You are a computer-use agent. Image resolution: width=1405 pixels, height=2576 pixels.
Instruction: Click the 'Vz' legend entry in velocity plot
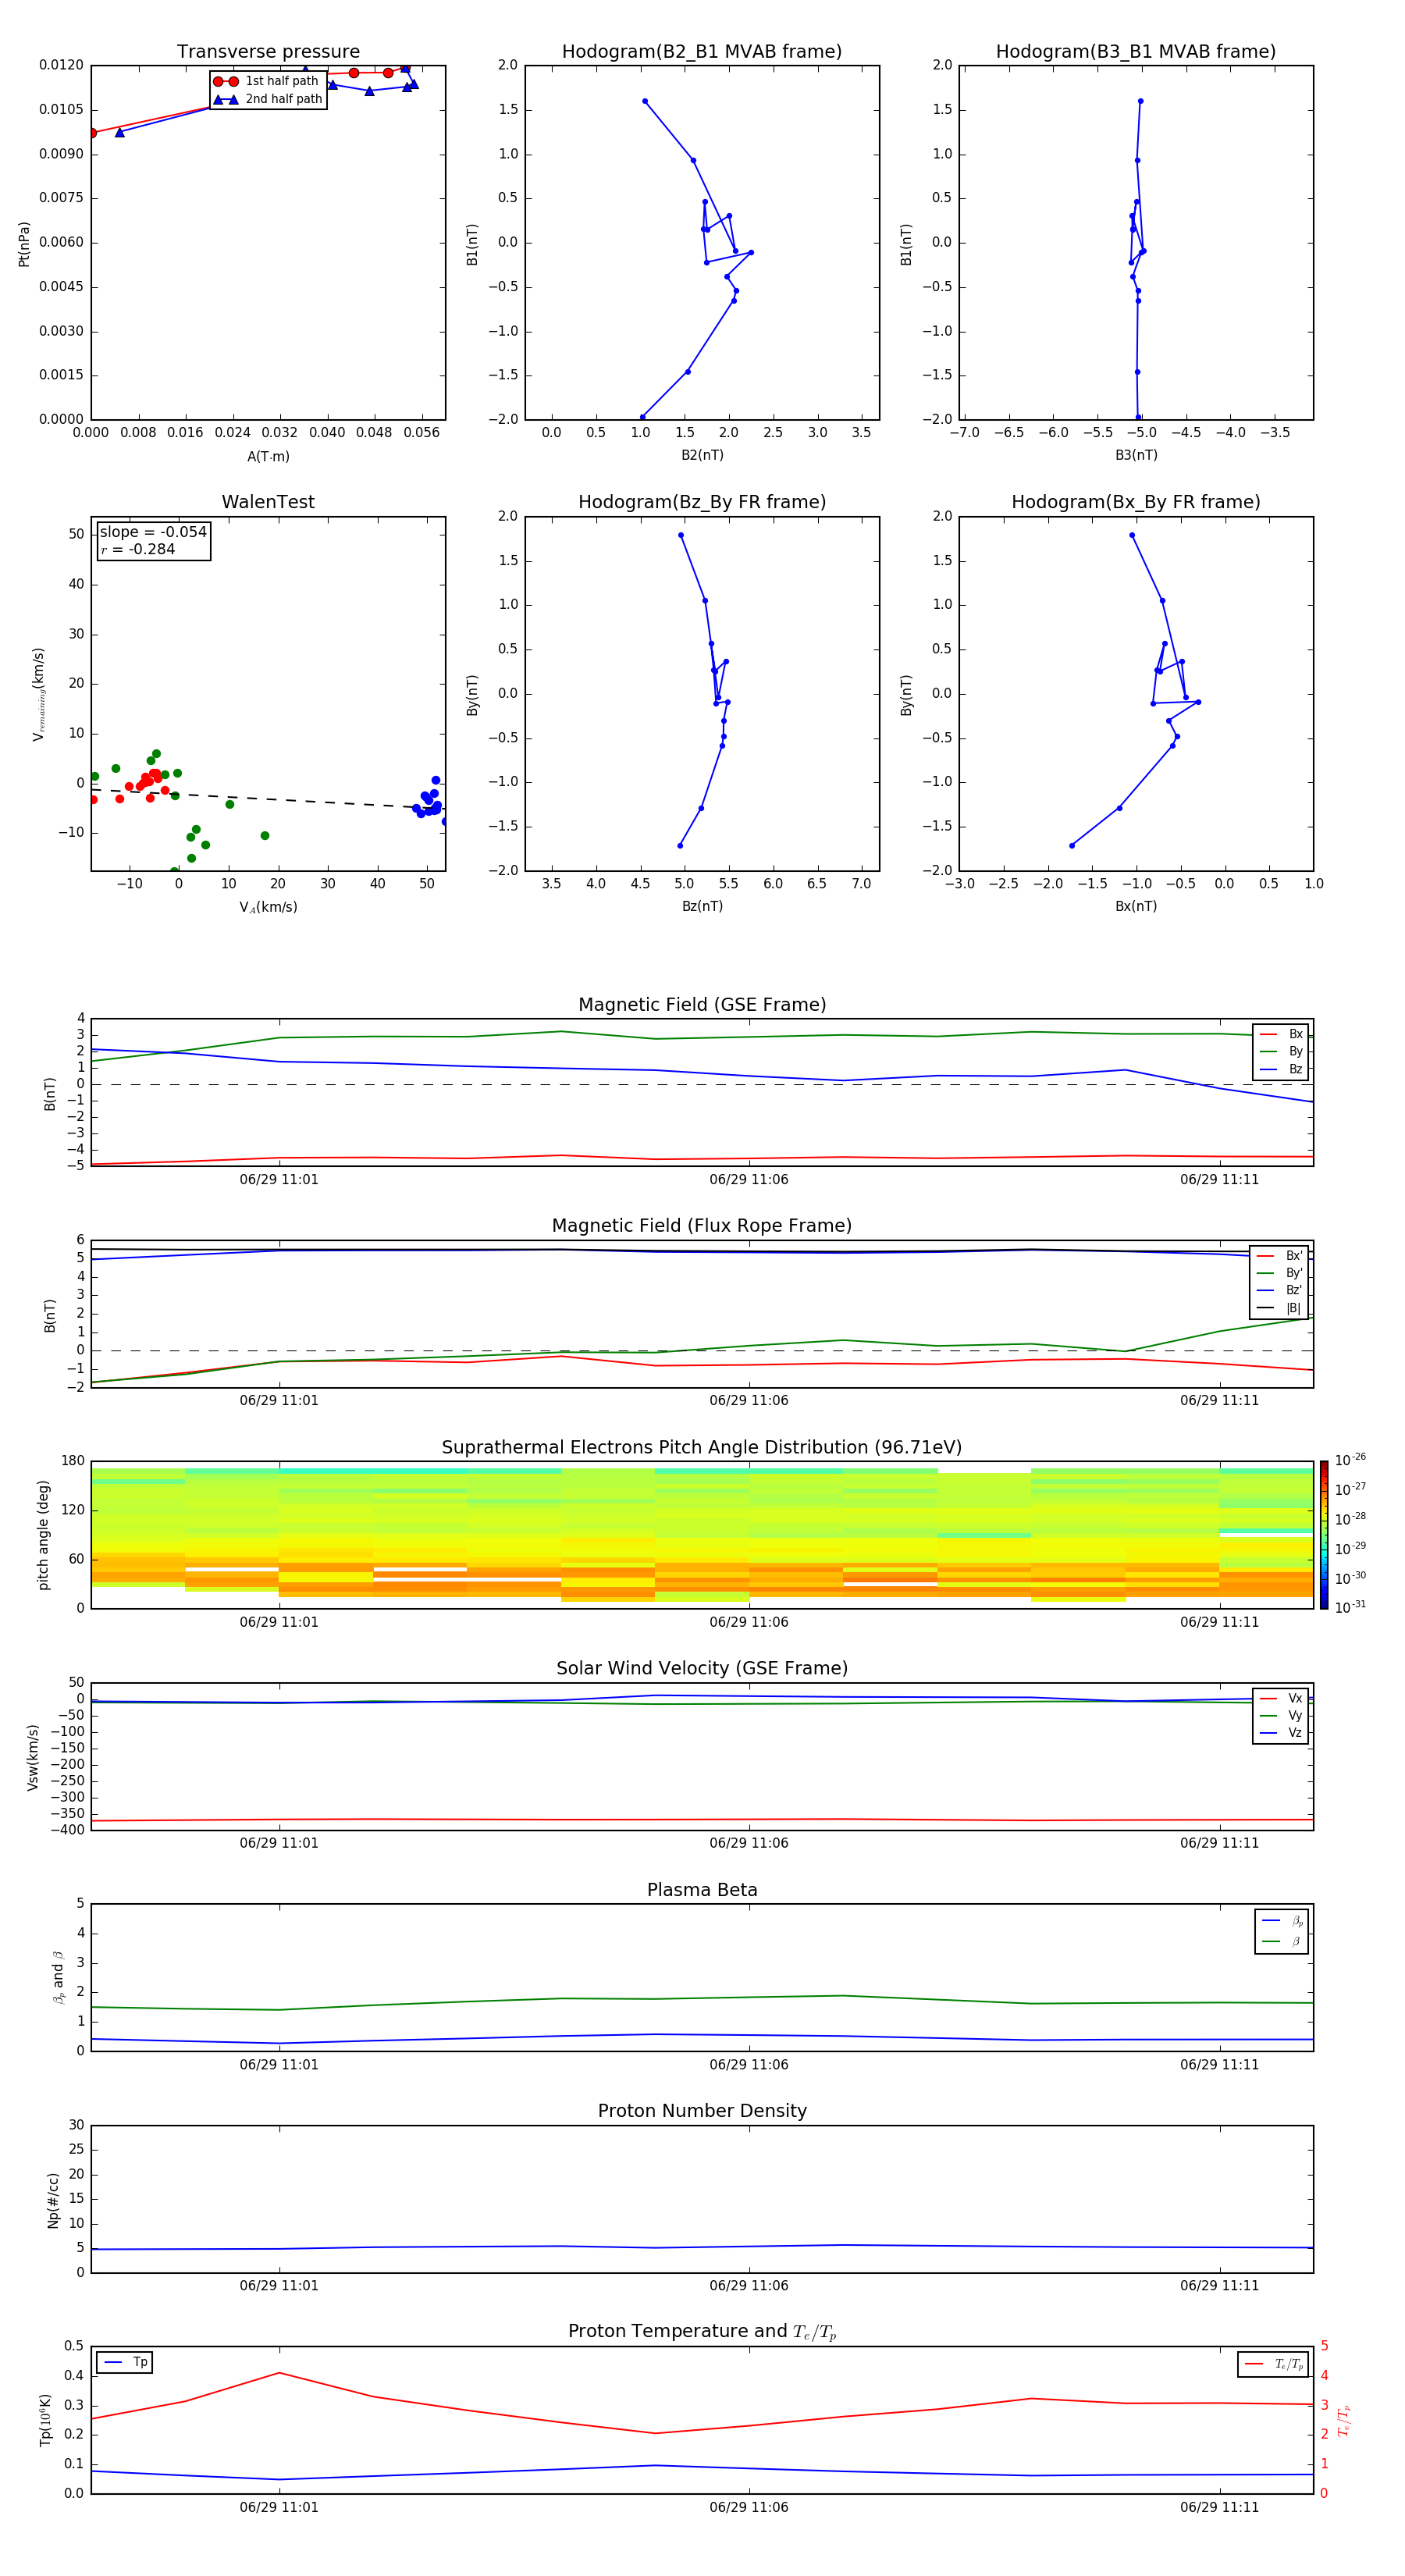click(x=1281, y=1733)
